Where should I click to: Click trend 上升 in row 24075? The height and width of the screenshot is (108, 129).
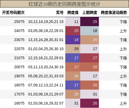123,31
